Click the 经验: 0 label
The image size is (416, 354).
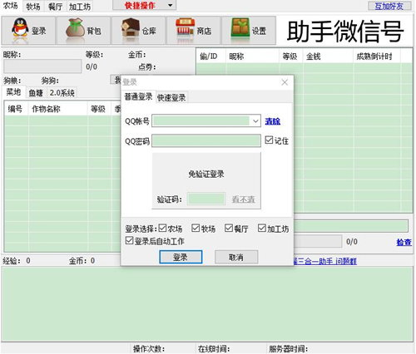point(17,260)
